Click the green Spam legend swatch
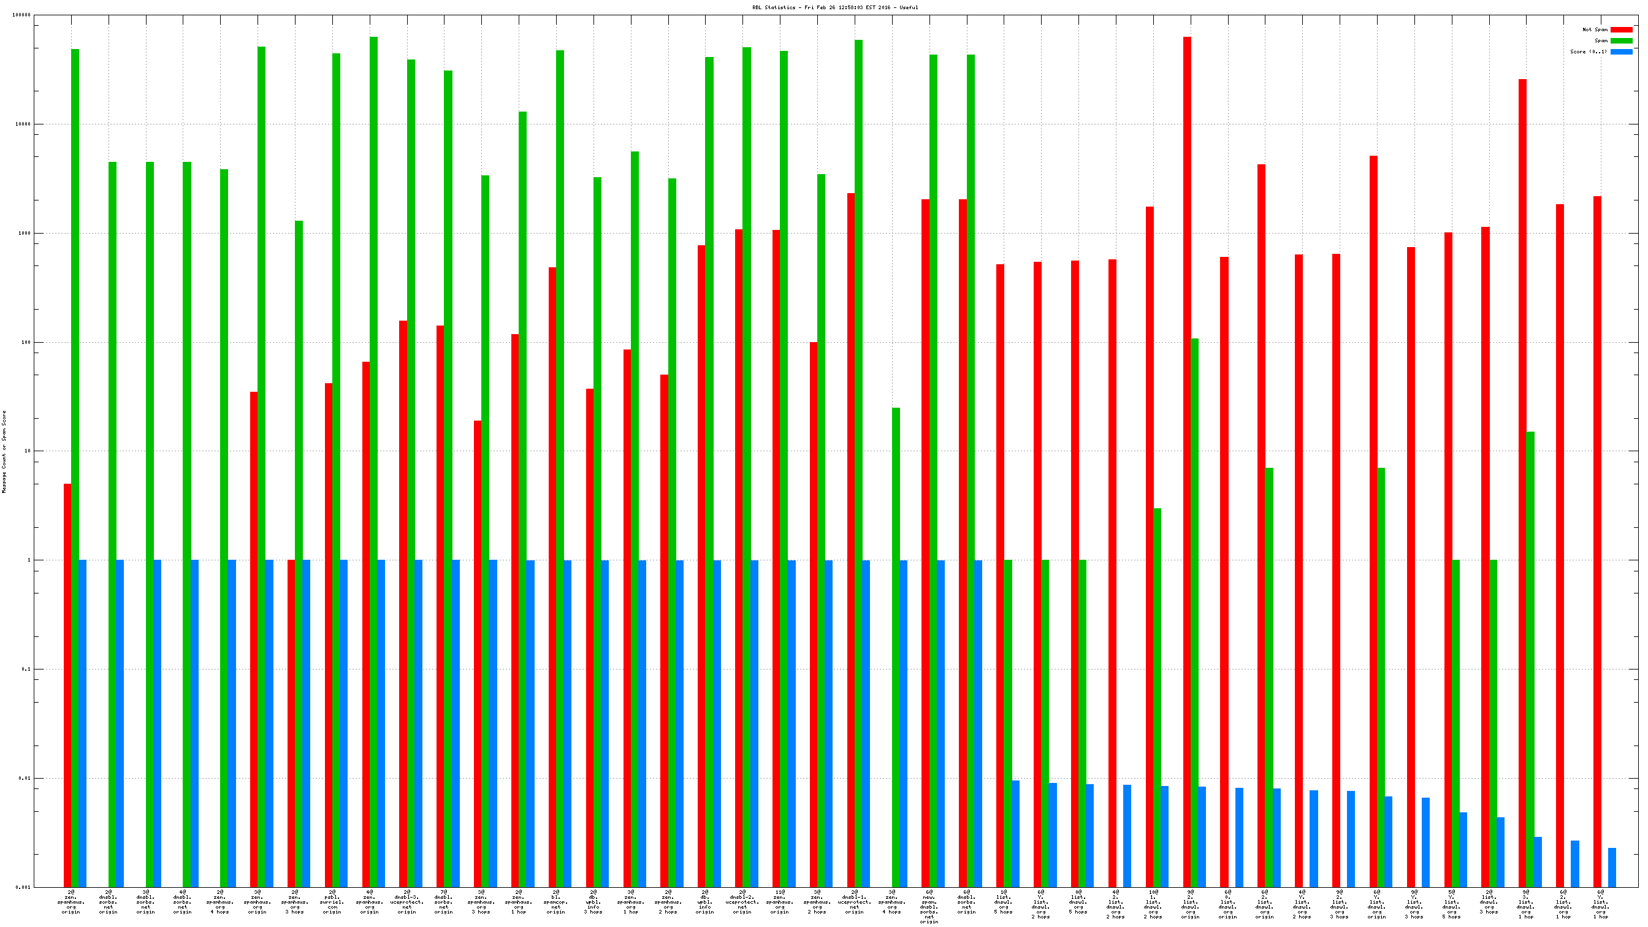This screenshot has height=927, width=1648. pyautogui.click(x=1621, y=40)
